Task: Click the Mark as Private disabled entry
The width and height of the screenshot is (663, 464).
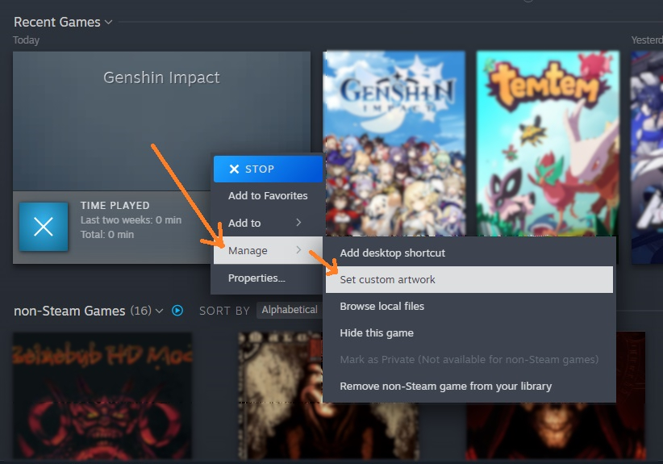Action: click(x=469, y=360)
